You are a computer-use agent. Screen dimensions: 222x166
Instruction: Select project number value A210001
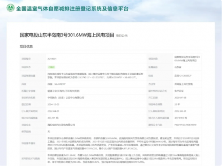(52, 59)
